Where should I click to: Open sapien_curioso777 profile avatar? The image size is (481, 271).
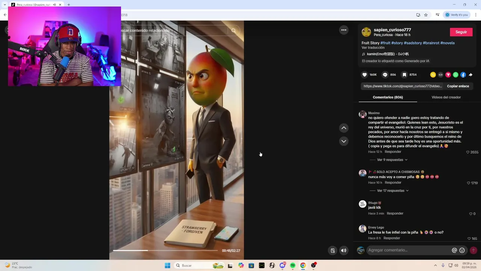tap(366, 32)
